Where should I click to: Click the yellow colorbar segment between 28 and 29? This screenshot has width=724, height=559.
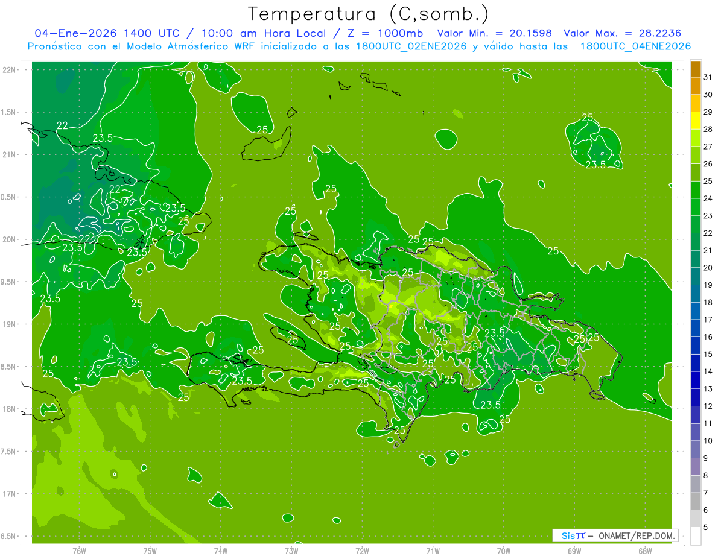click(696, 121)
